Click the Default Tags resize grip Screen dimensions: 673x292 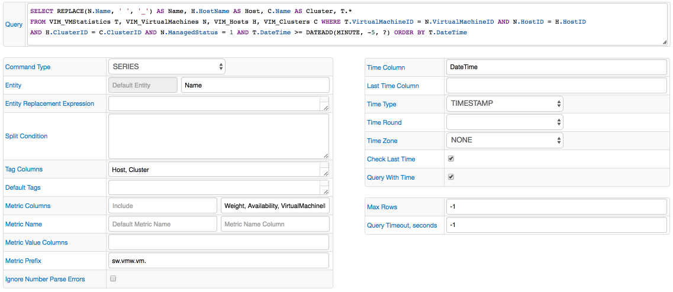pyautogui.click(x=326, y=192)
